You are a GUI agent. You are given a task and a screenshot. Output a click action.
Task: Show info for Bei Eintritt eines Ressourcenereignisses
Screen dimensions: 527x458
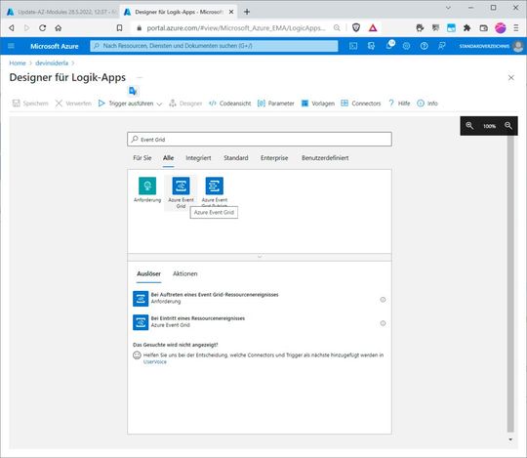click(383, 323)
